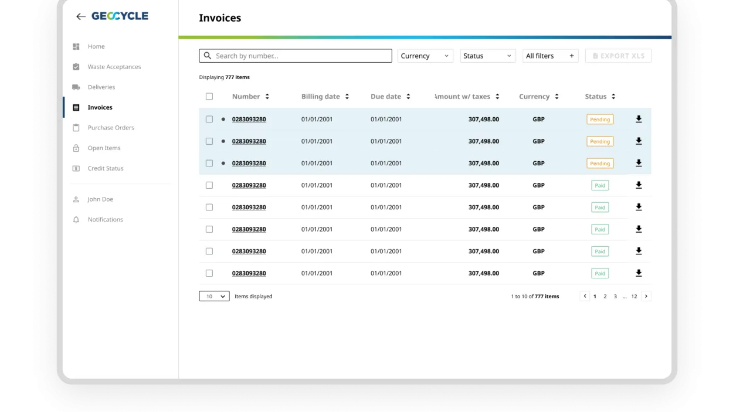Viewport: 733px width, 412px height.
Task: Click the Open Items lock icon
Action: (76, 148)
